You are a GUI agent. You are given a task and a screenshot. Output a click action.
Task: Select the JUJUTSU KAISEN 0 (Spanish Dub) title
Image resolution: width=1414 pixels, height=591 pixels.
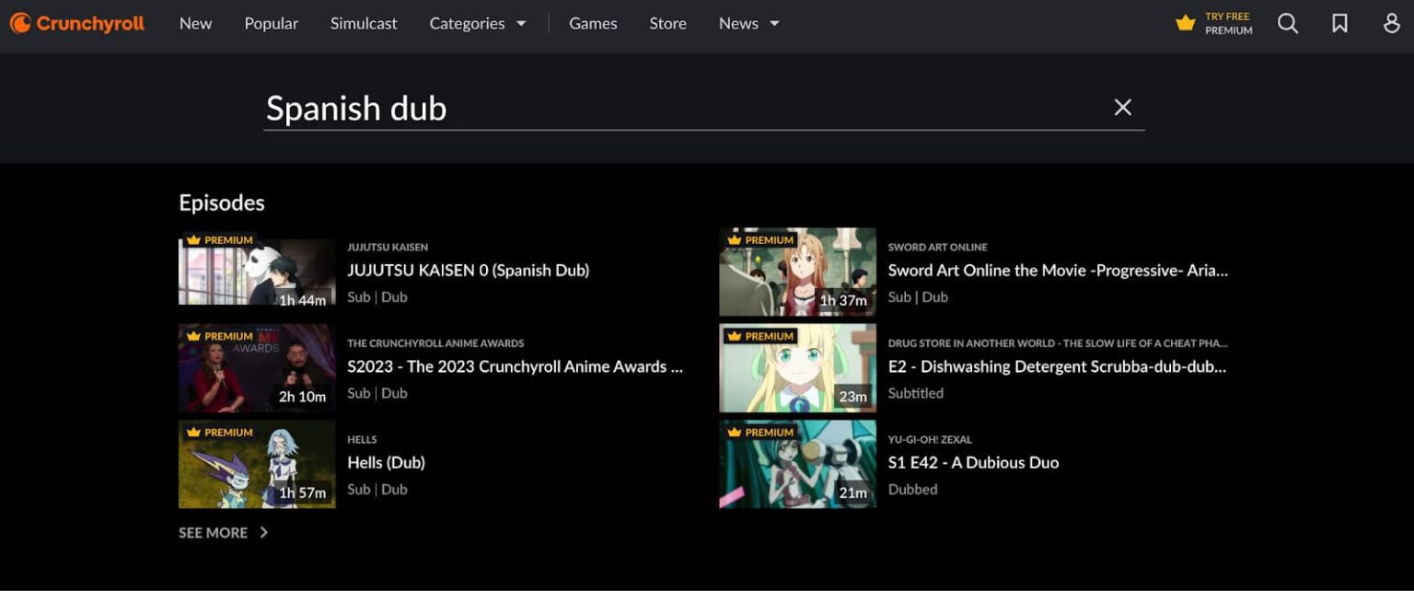[468, 271]
